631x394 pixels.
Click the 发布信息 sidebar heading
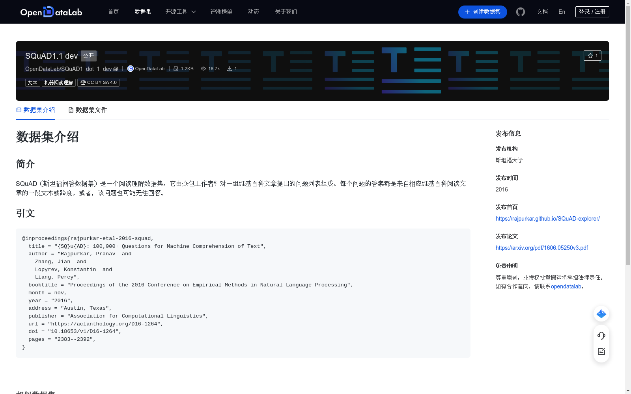[508, 134]
